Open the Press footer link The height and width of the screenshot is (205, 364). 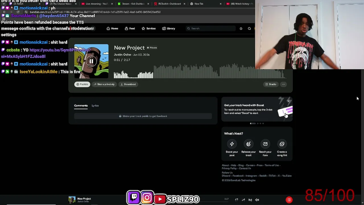(260, 165)
